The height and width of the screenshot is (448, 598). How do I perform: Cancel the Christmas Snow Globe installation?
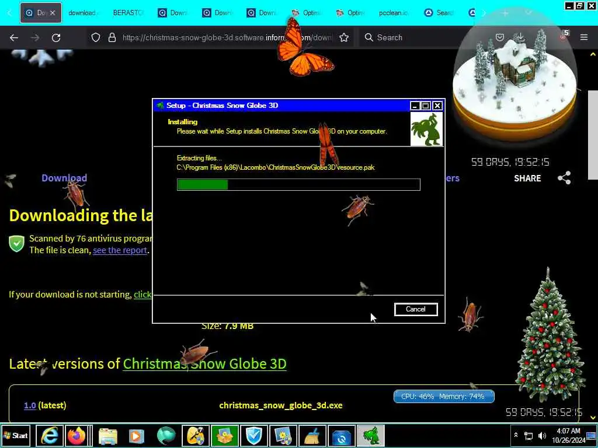pos(416,309)
